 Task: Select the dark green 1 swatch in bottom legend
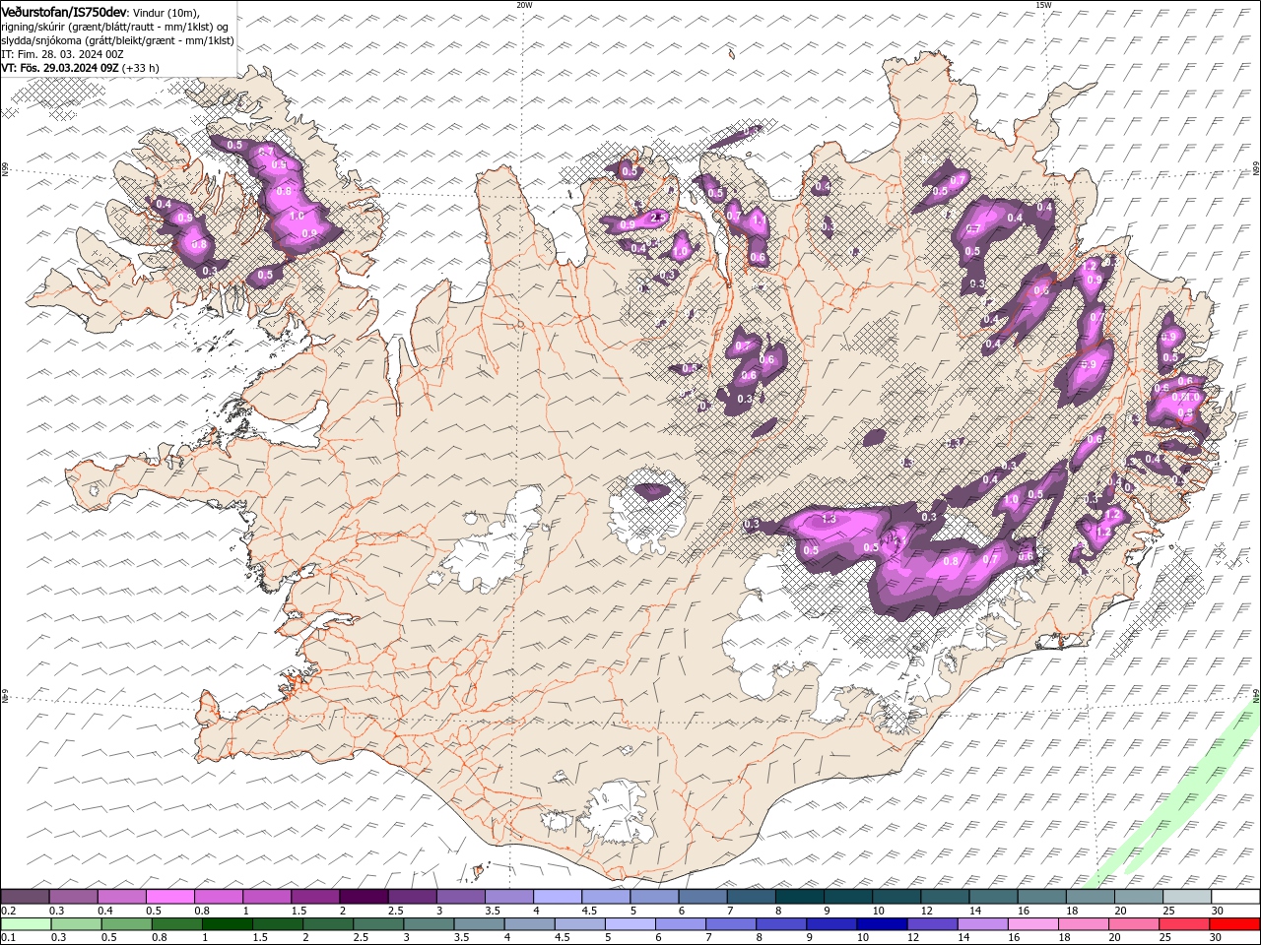[226, 924]
